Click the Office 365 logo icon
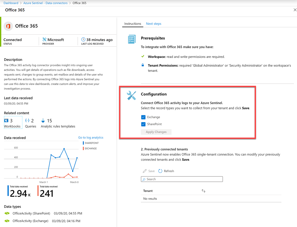 8,26
